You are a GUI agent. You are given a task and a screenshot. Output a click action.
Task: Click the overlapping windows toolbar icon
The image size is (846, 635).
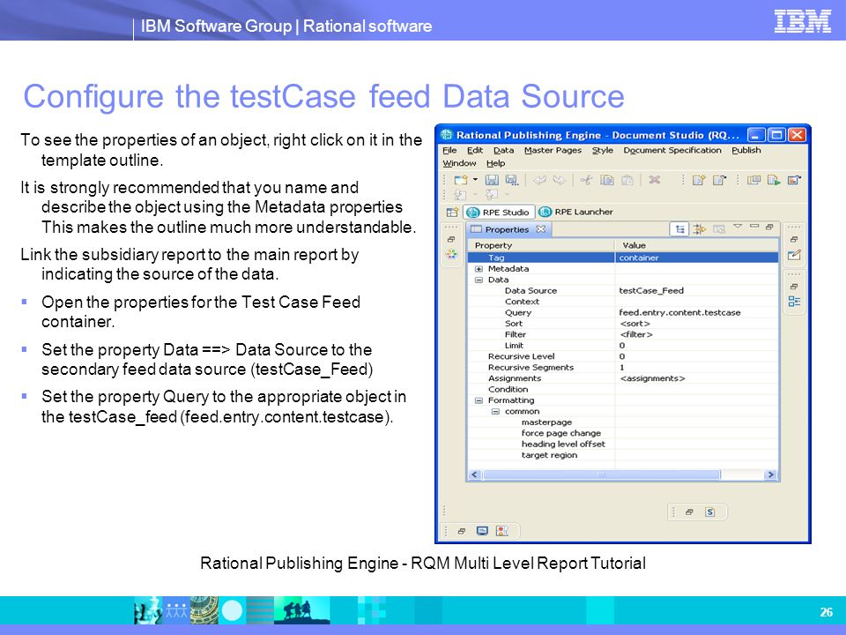(753, 180)
